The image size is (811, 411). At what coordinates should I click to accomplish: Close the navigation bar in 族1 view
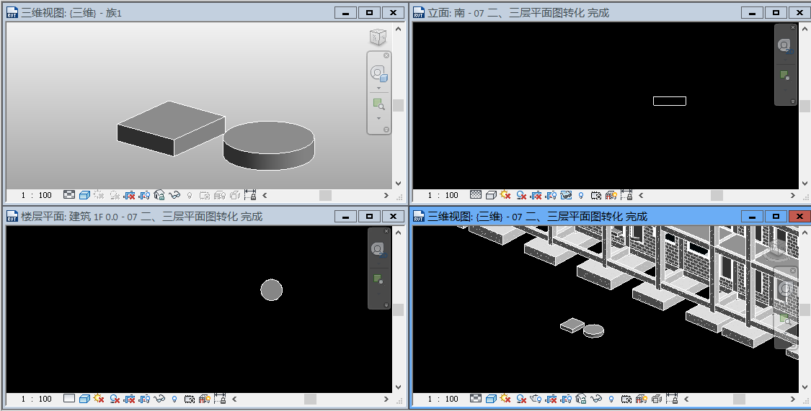(386, 55)
